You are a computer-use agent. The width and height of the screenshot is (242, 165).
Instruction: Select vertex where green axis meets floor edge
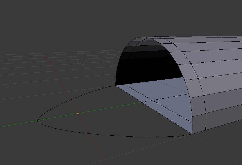142,102
